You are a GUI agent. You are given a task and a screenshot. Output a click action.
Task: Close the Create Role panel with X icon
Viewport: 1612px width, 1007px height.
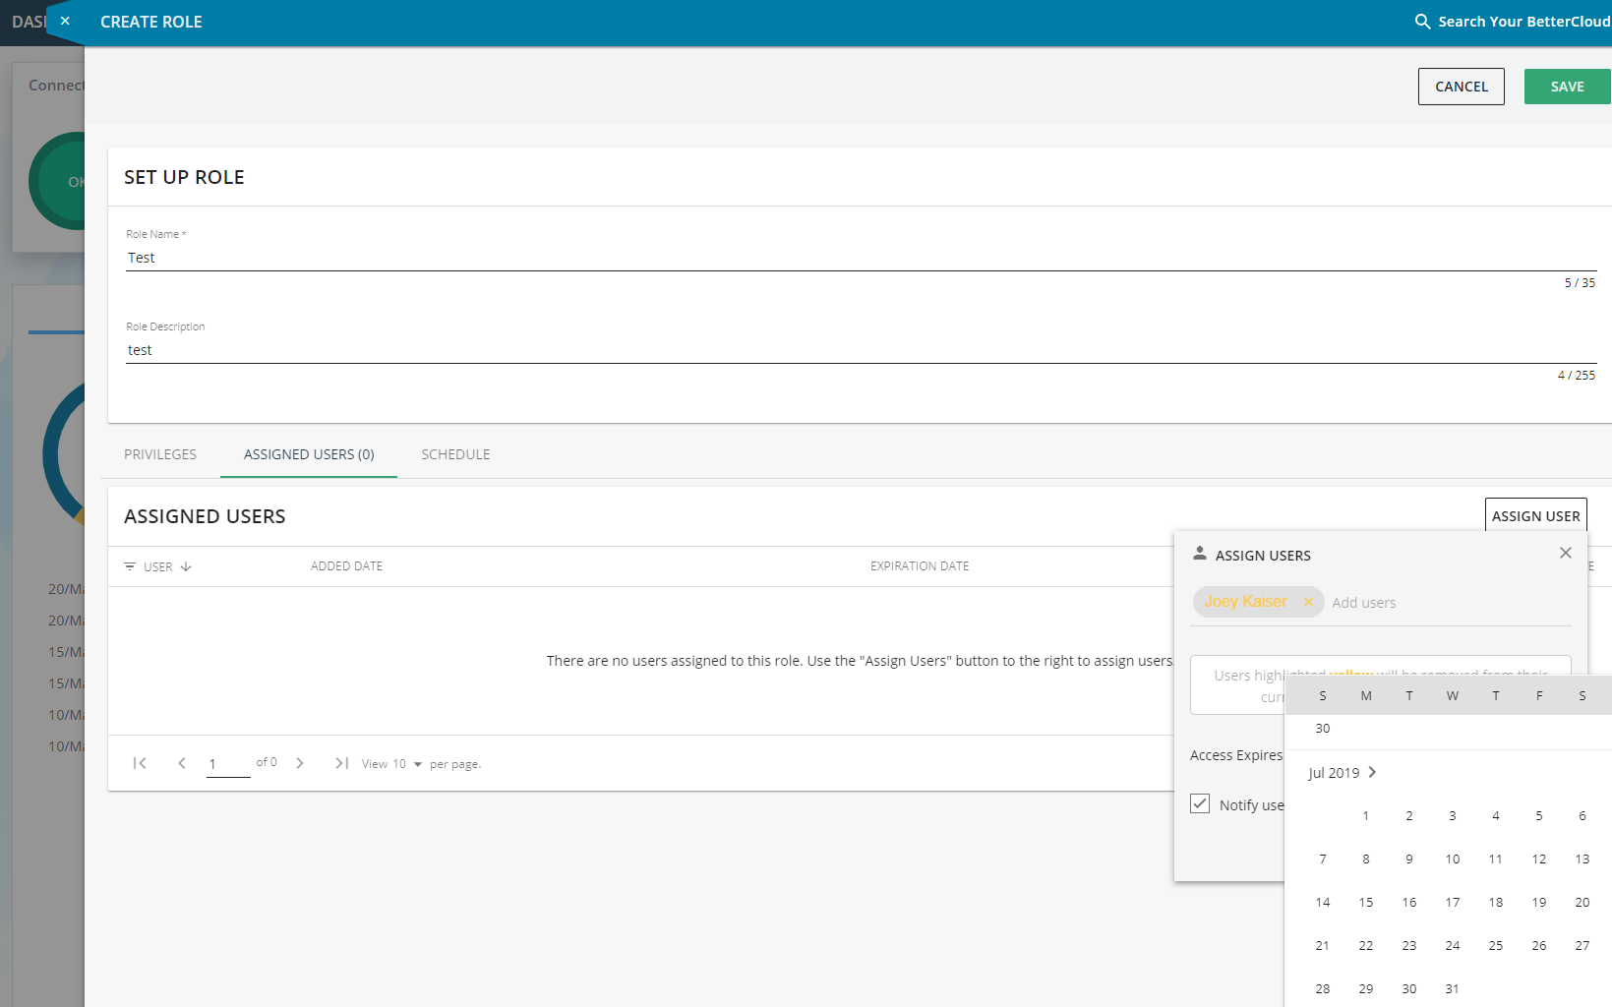(x=65, y=21)
